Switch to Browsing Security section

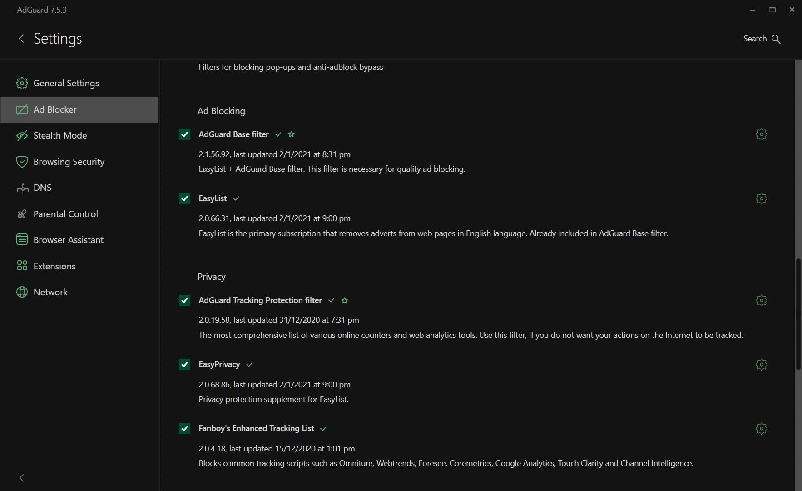[69, 162]
